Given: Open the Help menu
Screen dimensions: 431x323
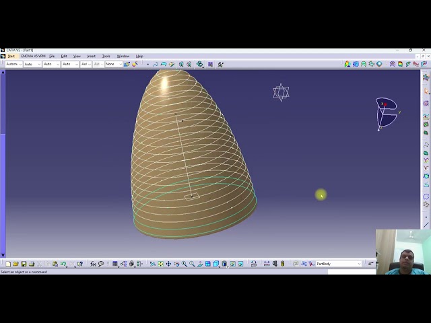Looking at the screenshot, I should coord(139,56).
